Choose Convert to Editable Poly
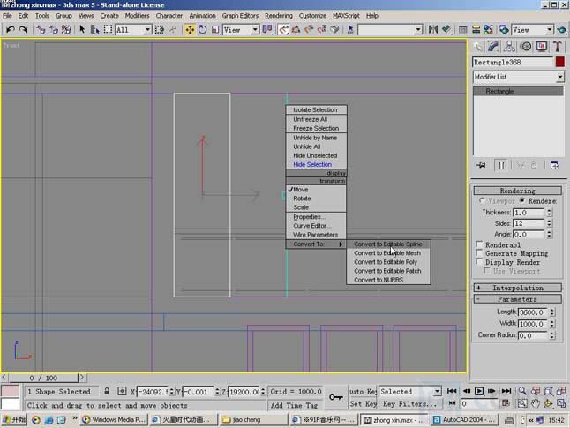Viewport: 570px width, 428px height. coord(388,262)
